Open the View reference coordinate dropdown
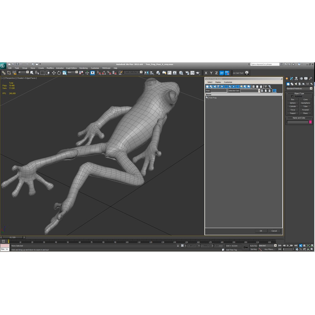 (x=73, y=72)
